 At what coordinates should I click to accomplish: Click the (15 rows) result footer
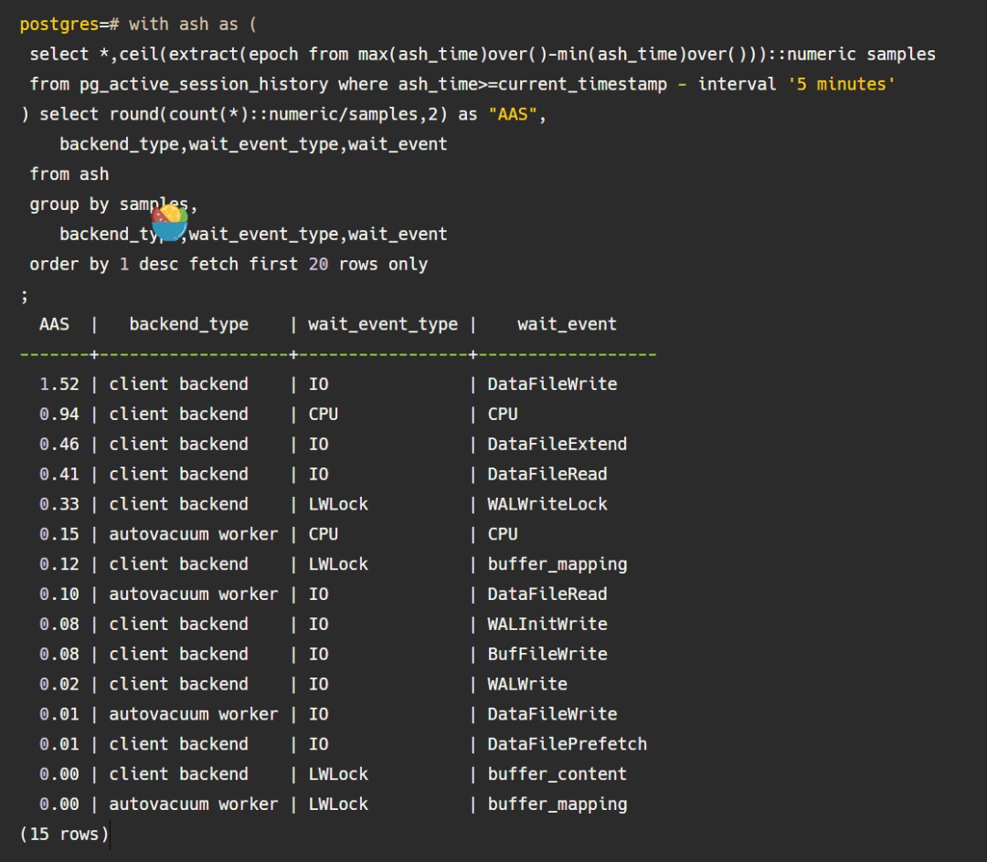[x=64, y=834]
